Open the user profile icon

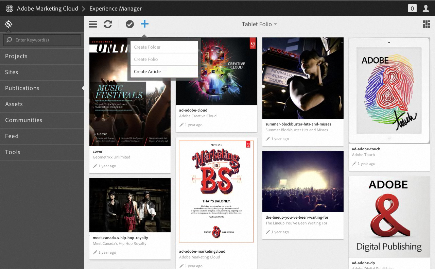(425, 9)
